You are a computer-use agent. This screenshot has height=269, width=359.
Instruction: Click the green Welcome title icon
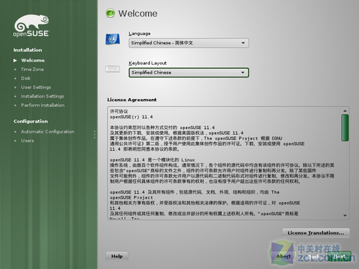[111, 13]
